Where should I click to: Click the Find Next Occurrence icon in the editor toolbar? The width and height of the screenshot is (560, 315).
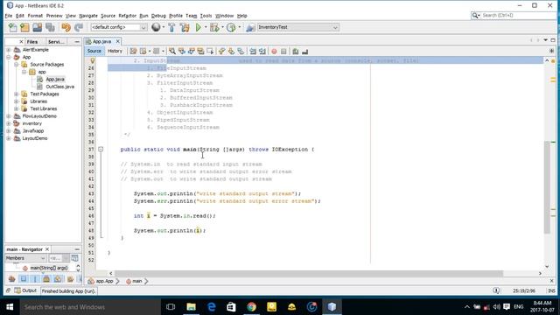point(192,52)
